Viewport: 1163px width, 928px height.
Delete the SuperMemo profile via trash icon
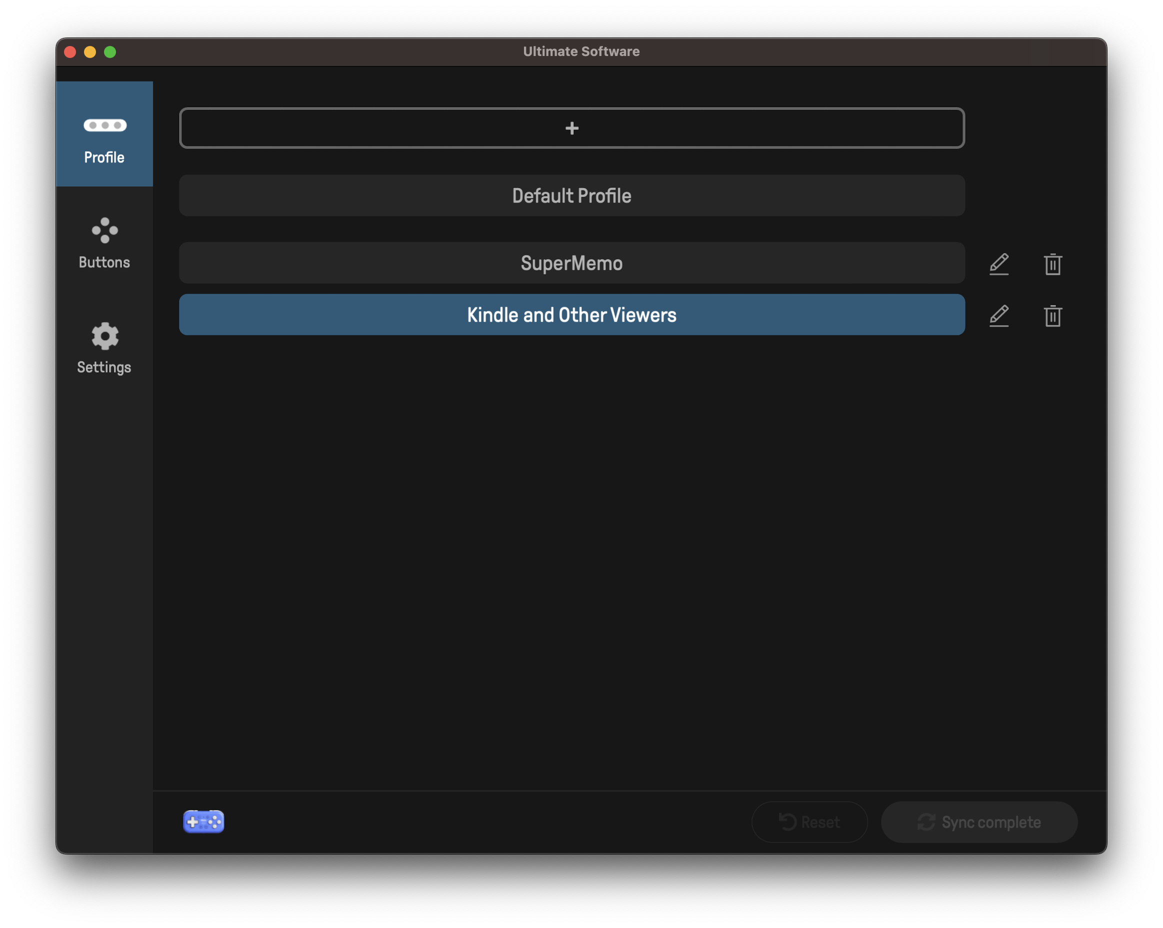1052,264
